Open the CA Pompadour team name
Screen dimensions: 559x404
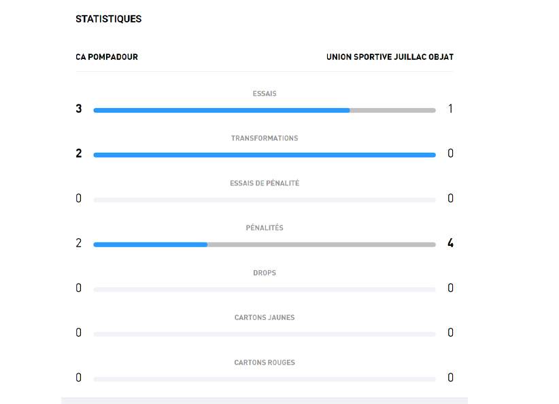tap(107, 57)
